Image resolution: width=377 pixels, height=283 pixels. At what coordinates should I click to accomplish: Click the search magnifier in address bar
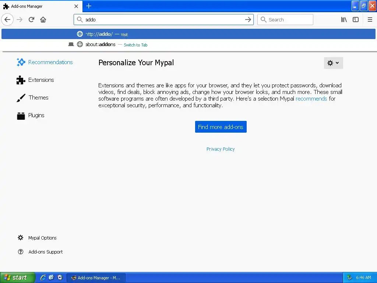coord(80,20)
